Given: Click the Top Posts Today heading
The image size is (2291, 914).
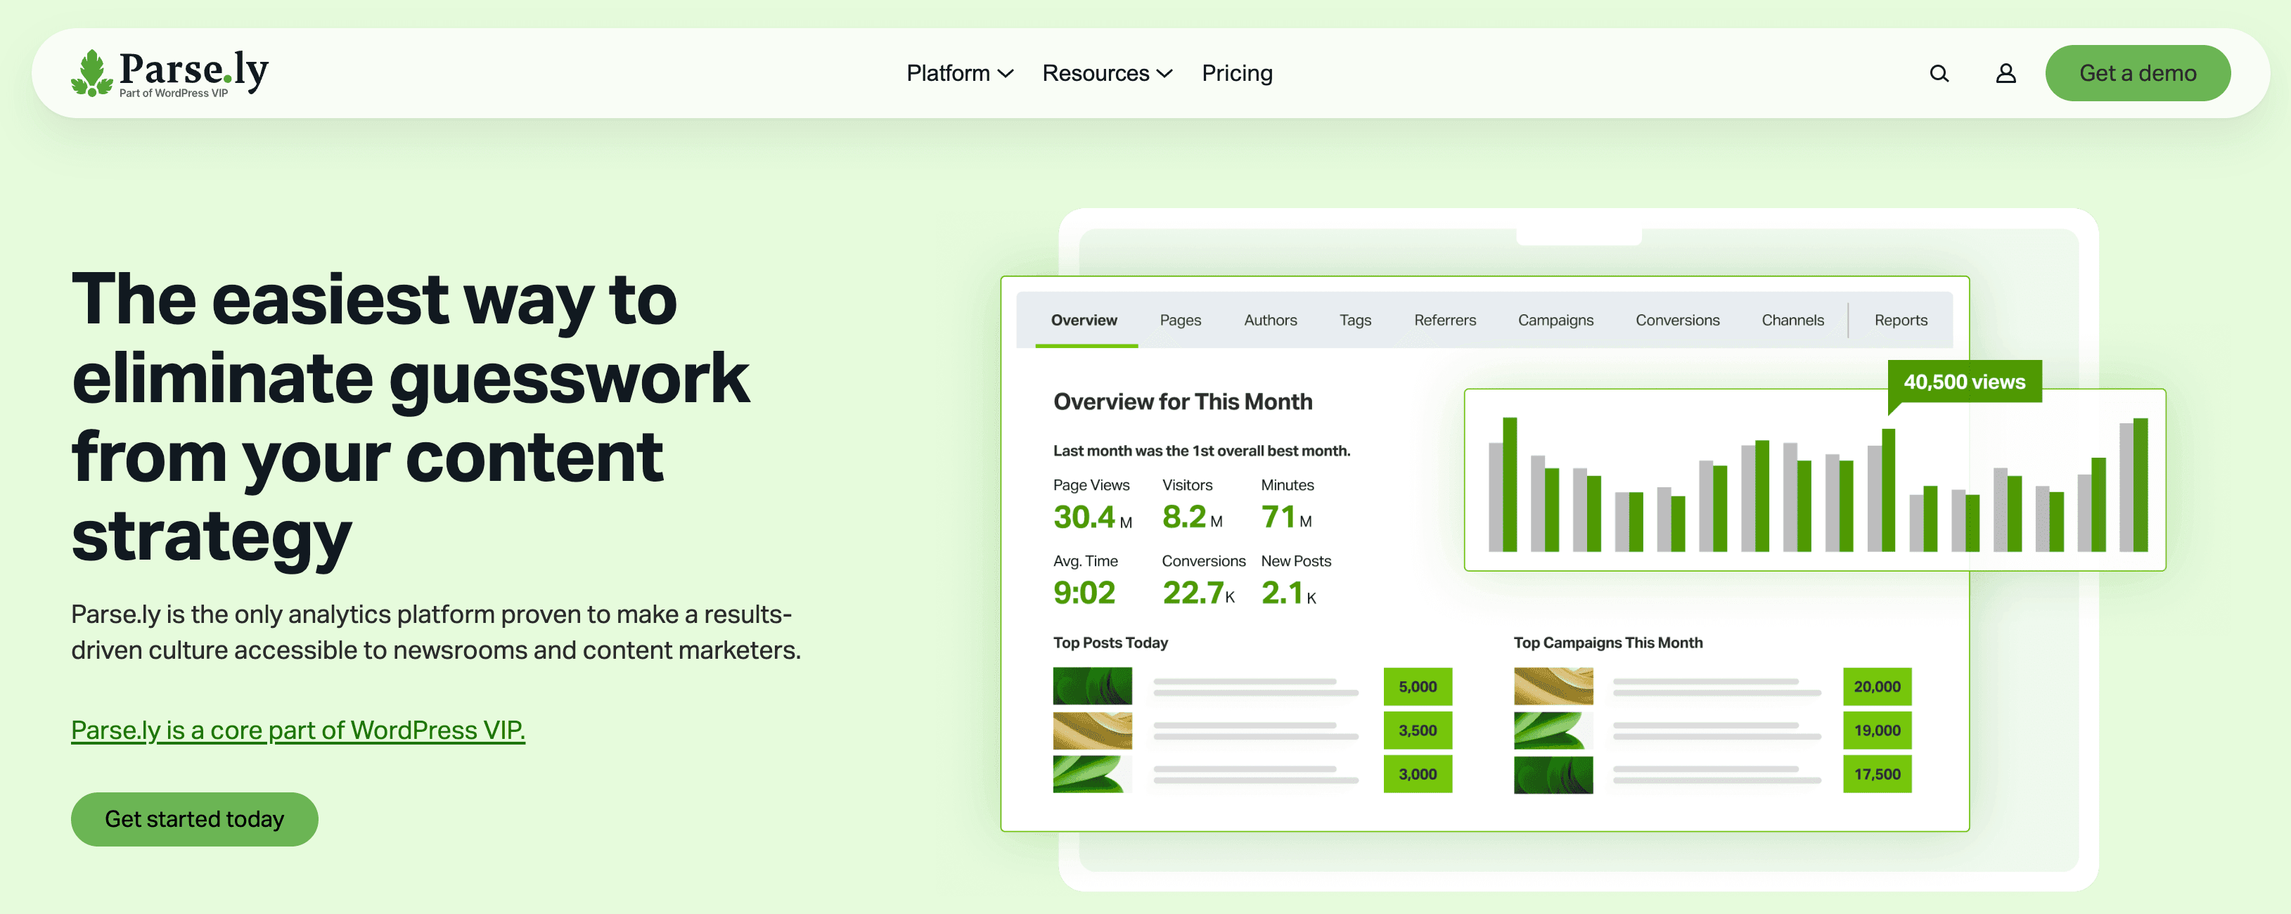Looking at the screenshot, I should point(1110,643).
